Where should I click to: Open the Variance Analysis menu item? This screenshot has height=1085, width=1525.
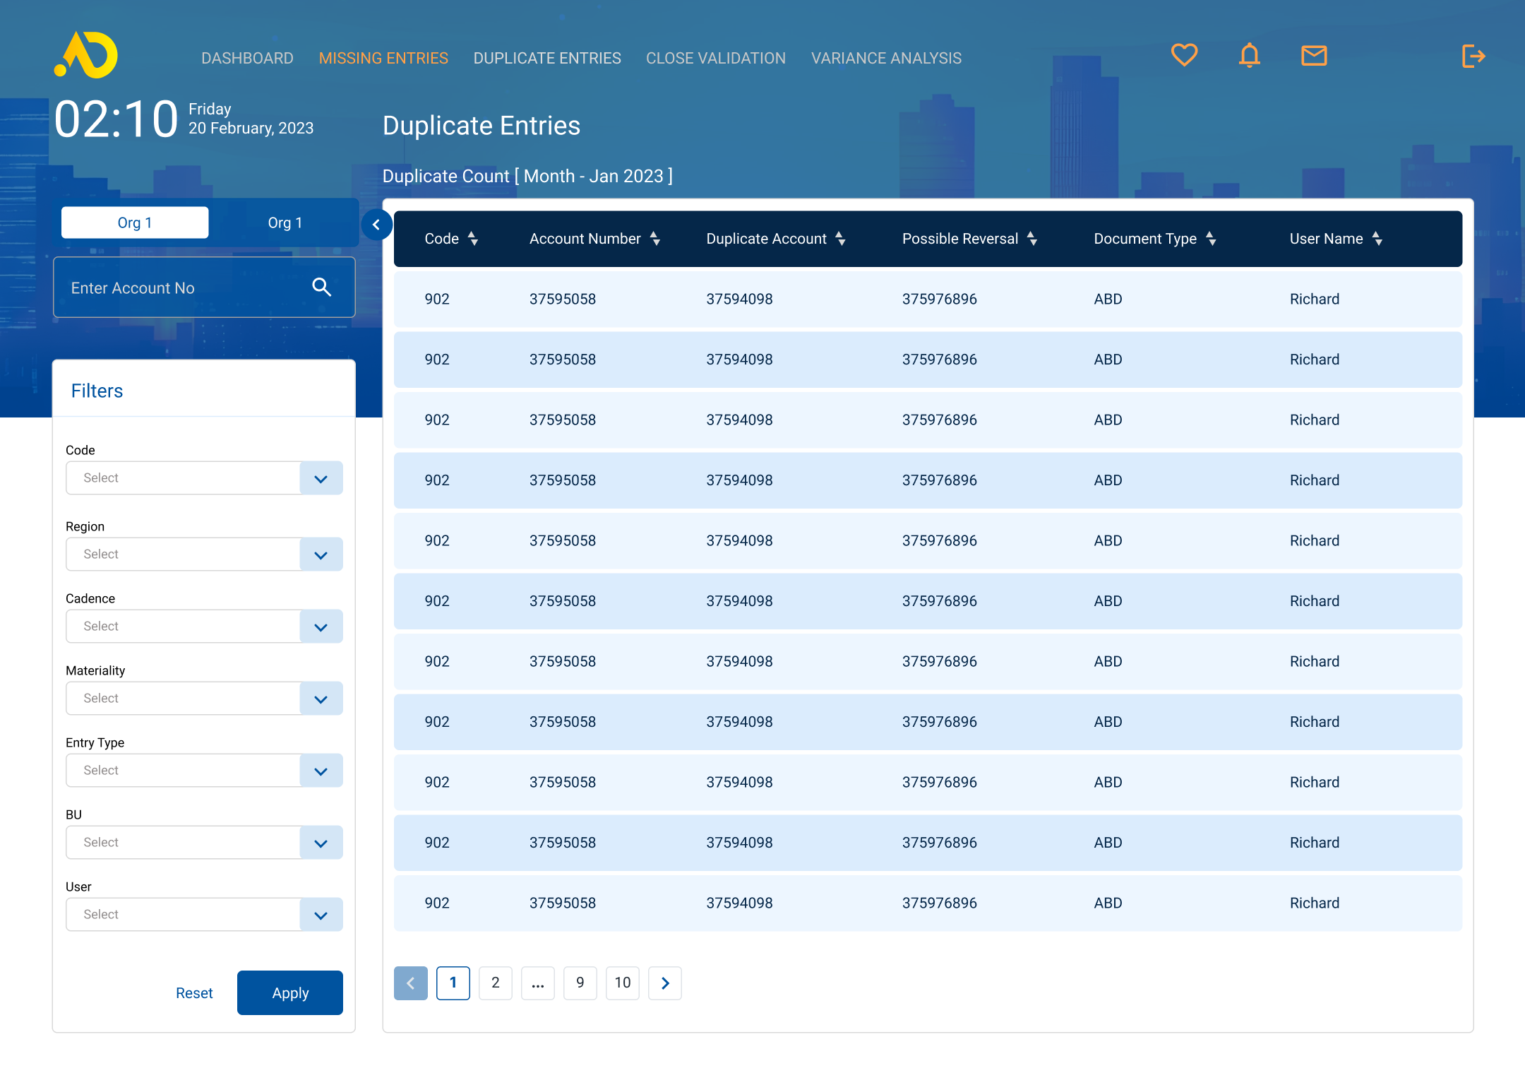(x=886, y=58)
